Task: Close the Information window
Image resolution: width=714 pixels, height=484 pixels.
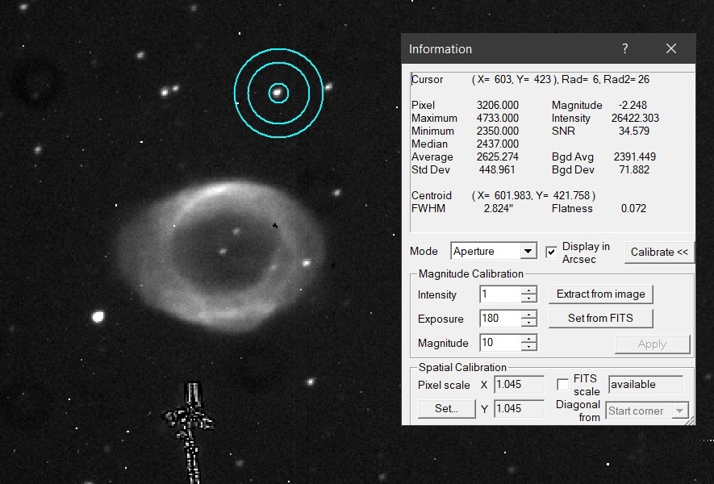Action: [670, 48]
